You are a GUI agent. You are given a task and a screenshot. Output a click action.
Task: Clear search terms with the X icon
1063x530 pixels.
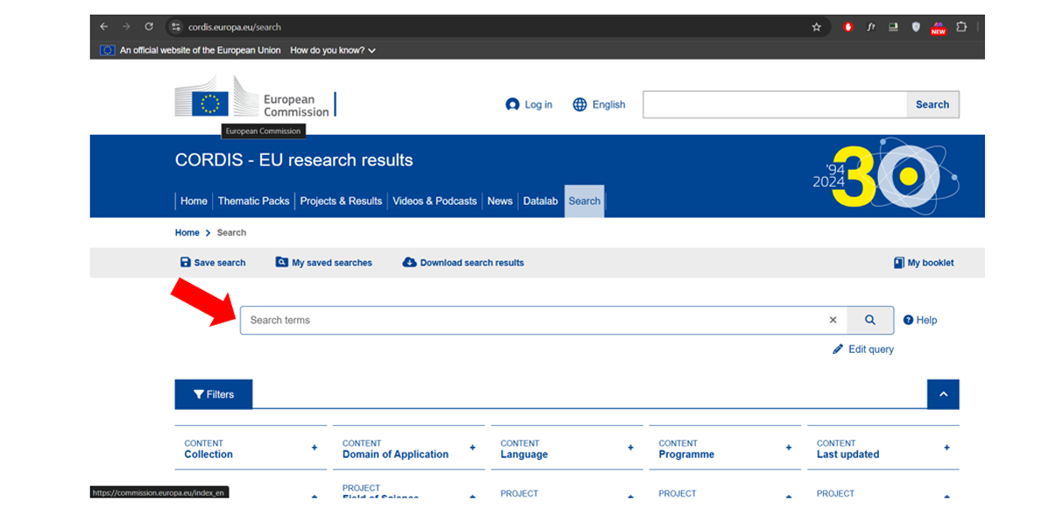pos(833,320)
